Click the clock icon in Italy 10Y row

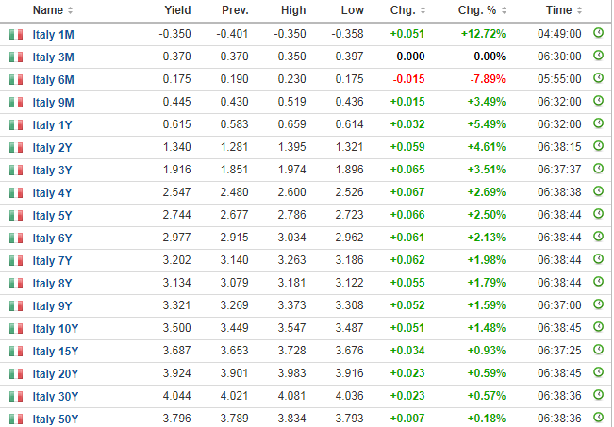click(598, 327)
